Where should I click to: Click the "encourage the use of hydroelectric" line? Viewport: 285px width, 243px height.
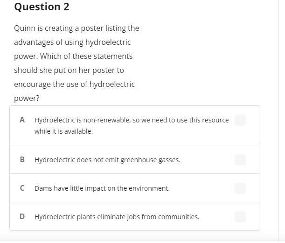(74, 84)
